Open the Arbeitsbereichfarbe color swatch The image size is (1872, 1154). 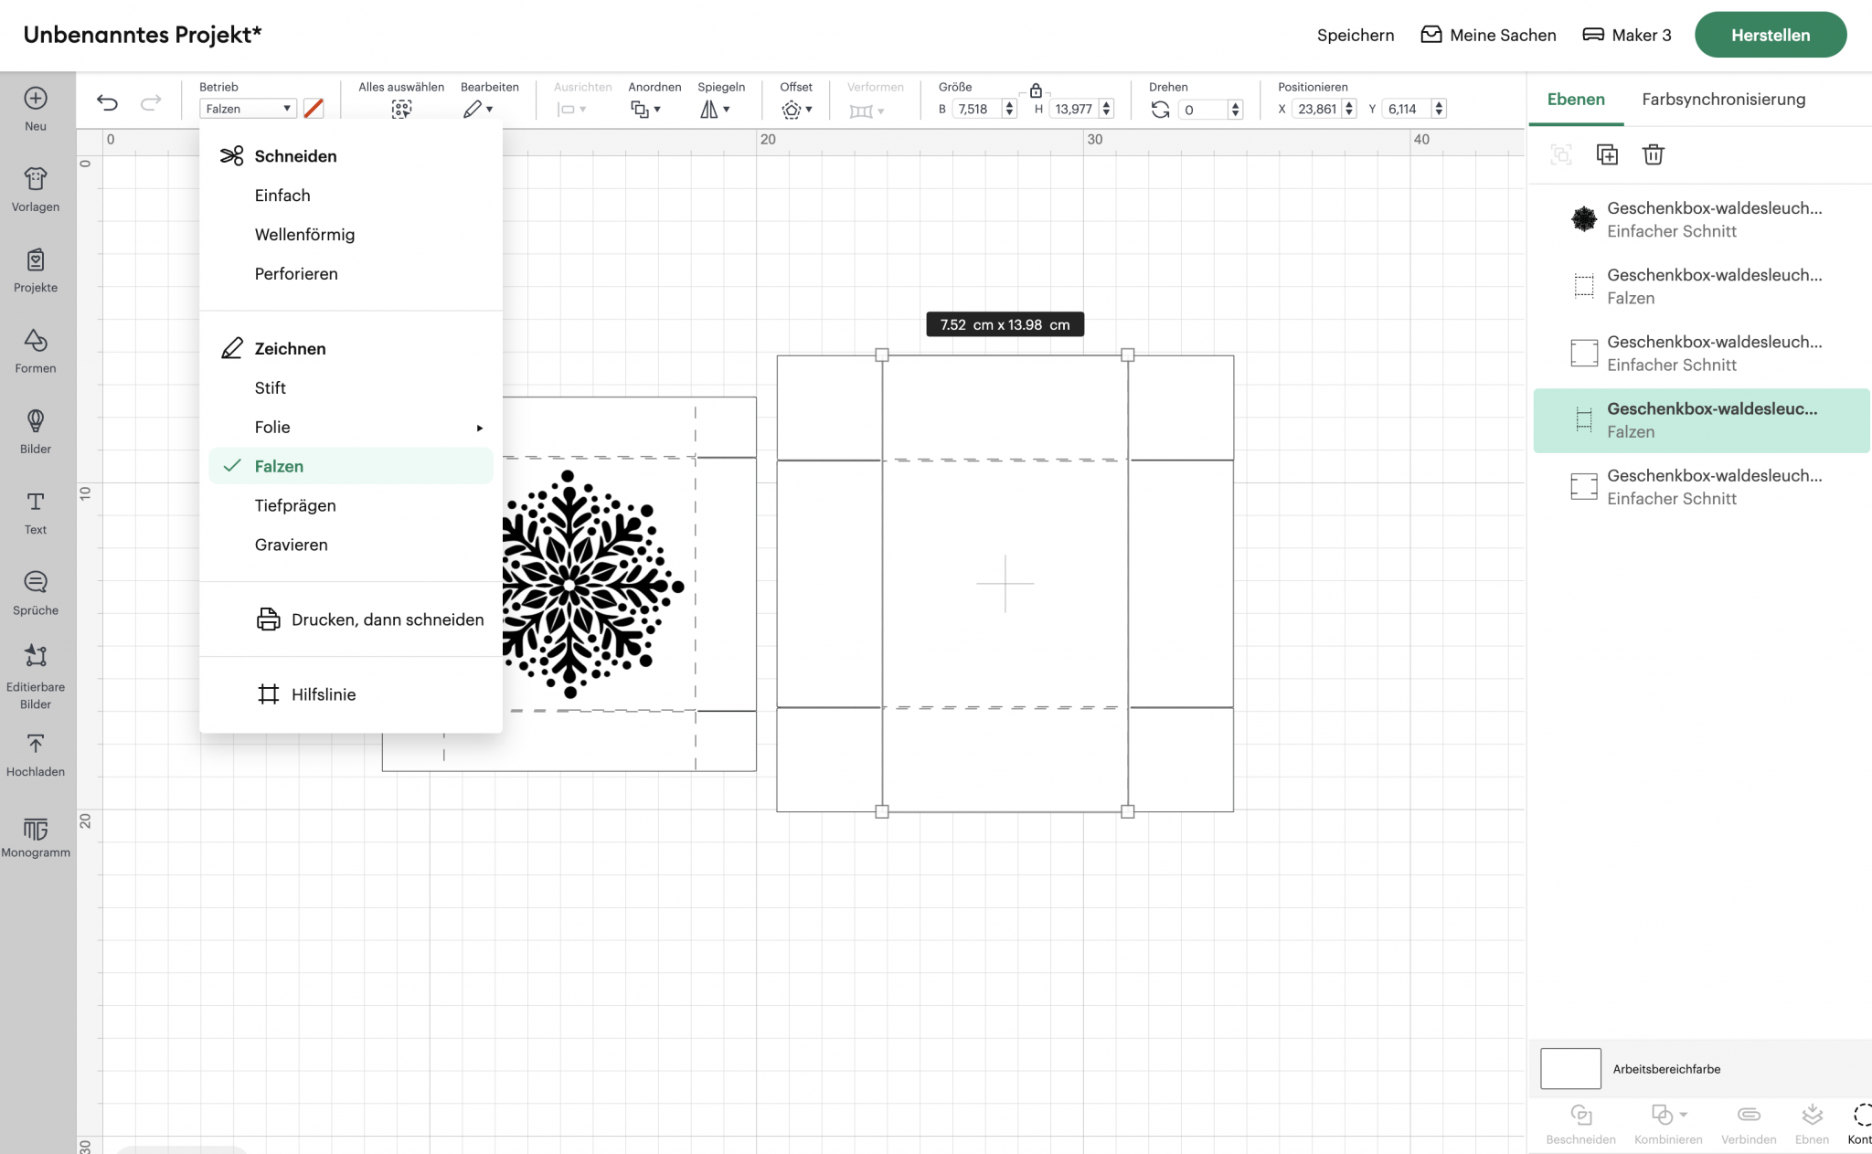point(1570,1068)
